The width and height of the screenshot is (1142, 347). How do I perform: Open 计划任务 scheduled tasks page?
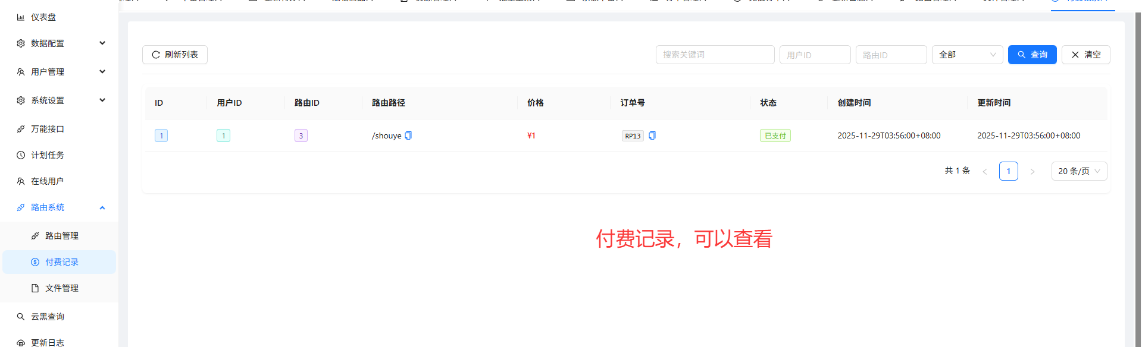48,155
